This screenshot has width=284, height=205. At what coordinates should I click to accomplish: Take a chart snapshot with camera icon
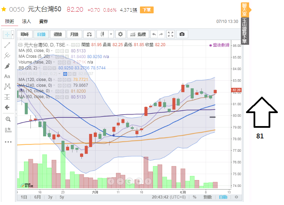[182, 34]
